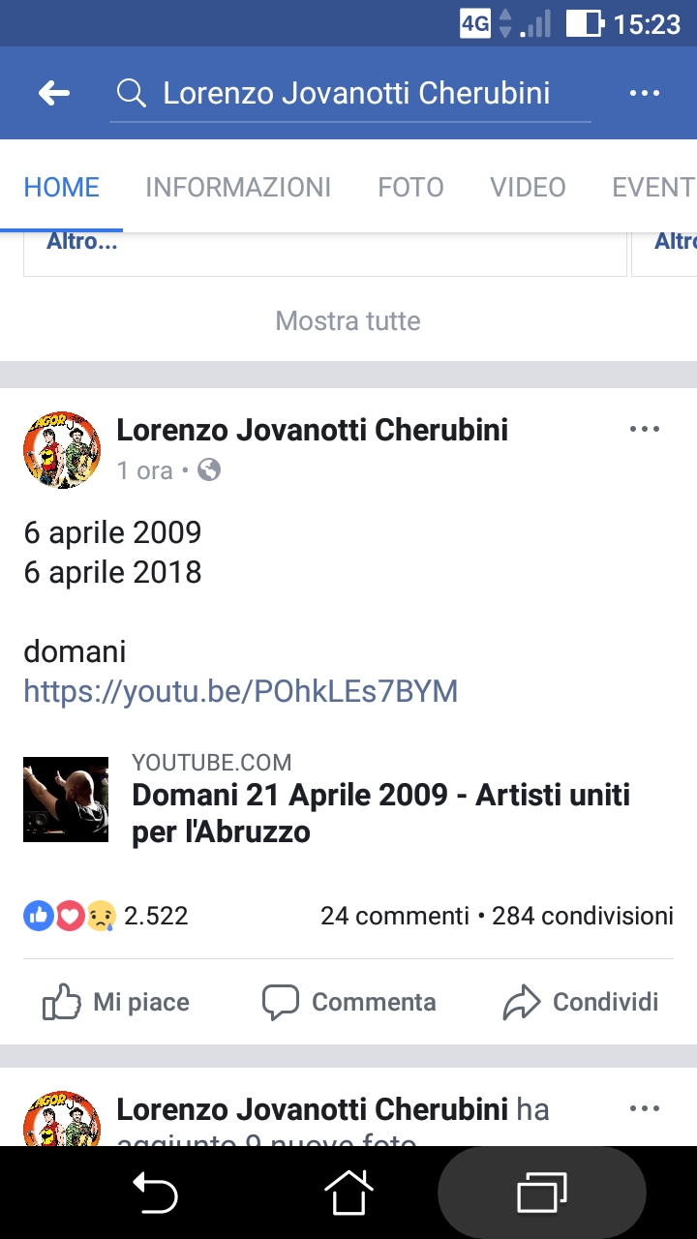Focus the search field with page name
The image size is (697, 1239).
(x=356, y=93)
